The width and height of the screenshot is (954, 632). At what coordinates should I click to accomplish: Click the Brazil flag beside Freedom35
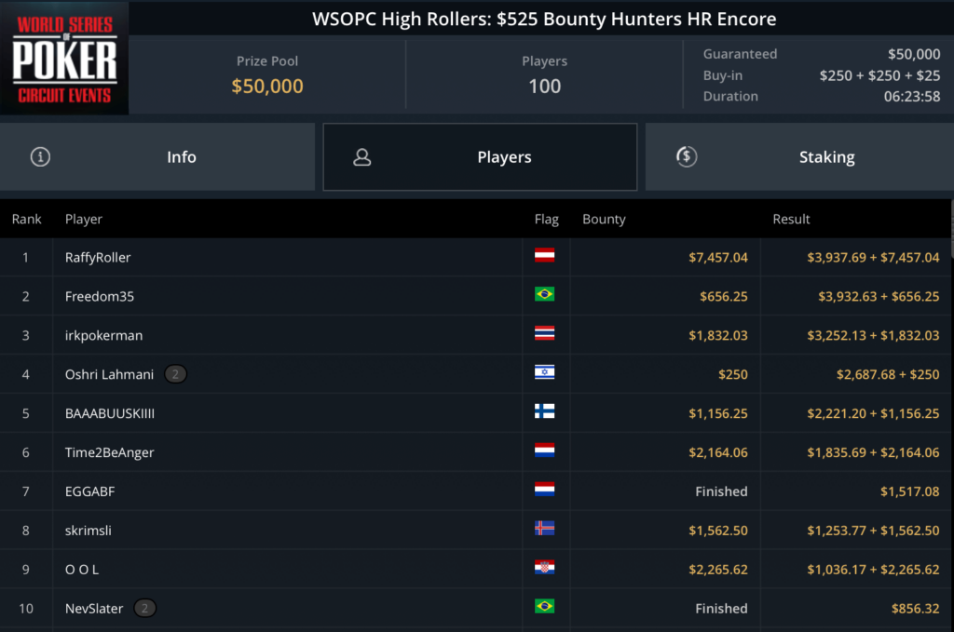tap(544, 295)
